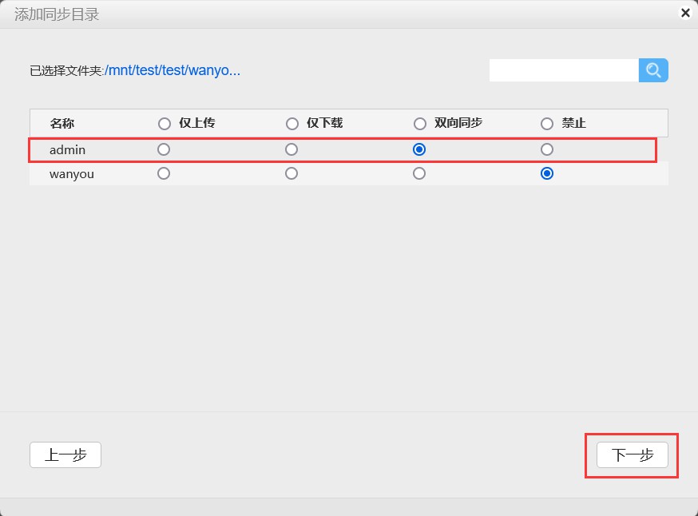Set admin to 仅下载 mode
This screenshot has height=516, width=698.
(x=291, y=149)
